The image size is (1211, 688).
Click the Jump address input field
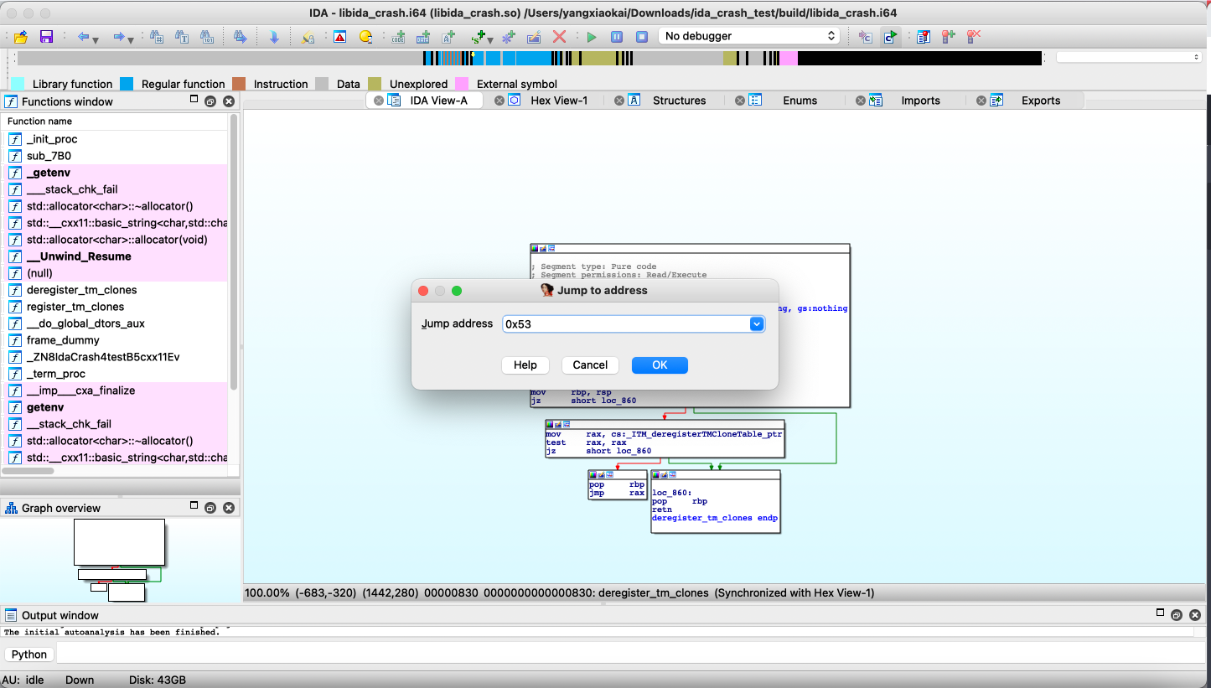pos(626,323)
